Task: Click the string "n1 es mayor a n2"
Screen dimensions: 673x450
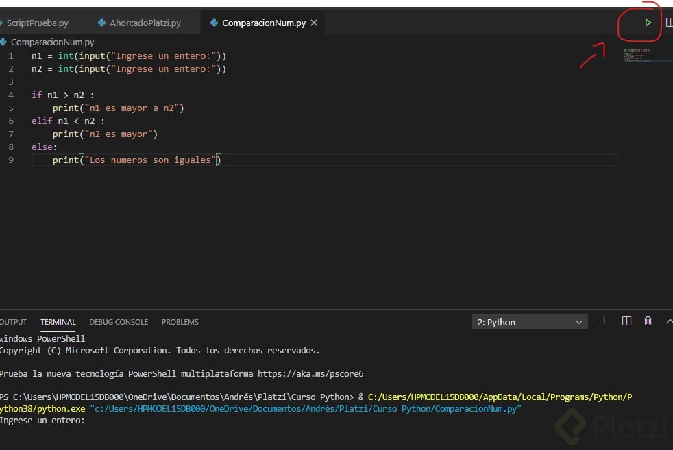Action: (x=132, y=108)
